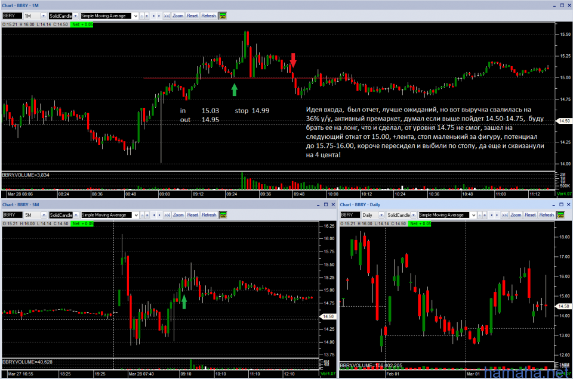Viewport: 573px width, 379px height.
Task: Click Refresh button in 1M chart
Action: pyautogui.click(x=209, y=15)
